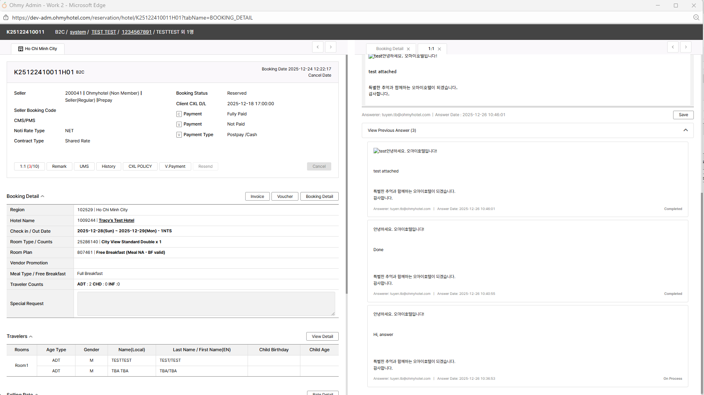Open the CXL POLICY button
Image resolution: width=704 pixels, height=395 pixels.
click(x=140, y=166)
